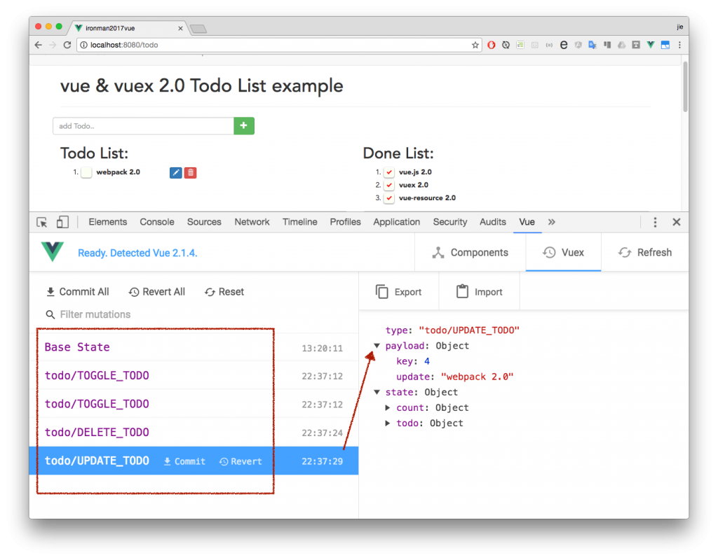Reload page with browser refresh icon
Image resolution: width=718 pixels, height=560 pixels.
(67, 45)
